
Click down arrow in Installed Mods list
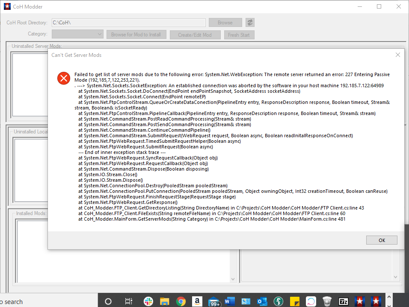(x=233, y=279)
